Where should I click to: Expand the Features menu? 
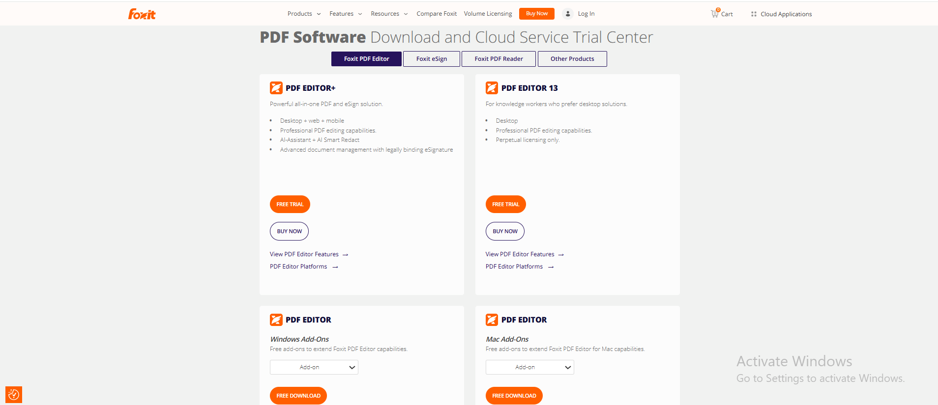coord(346,14)
